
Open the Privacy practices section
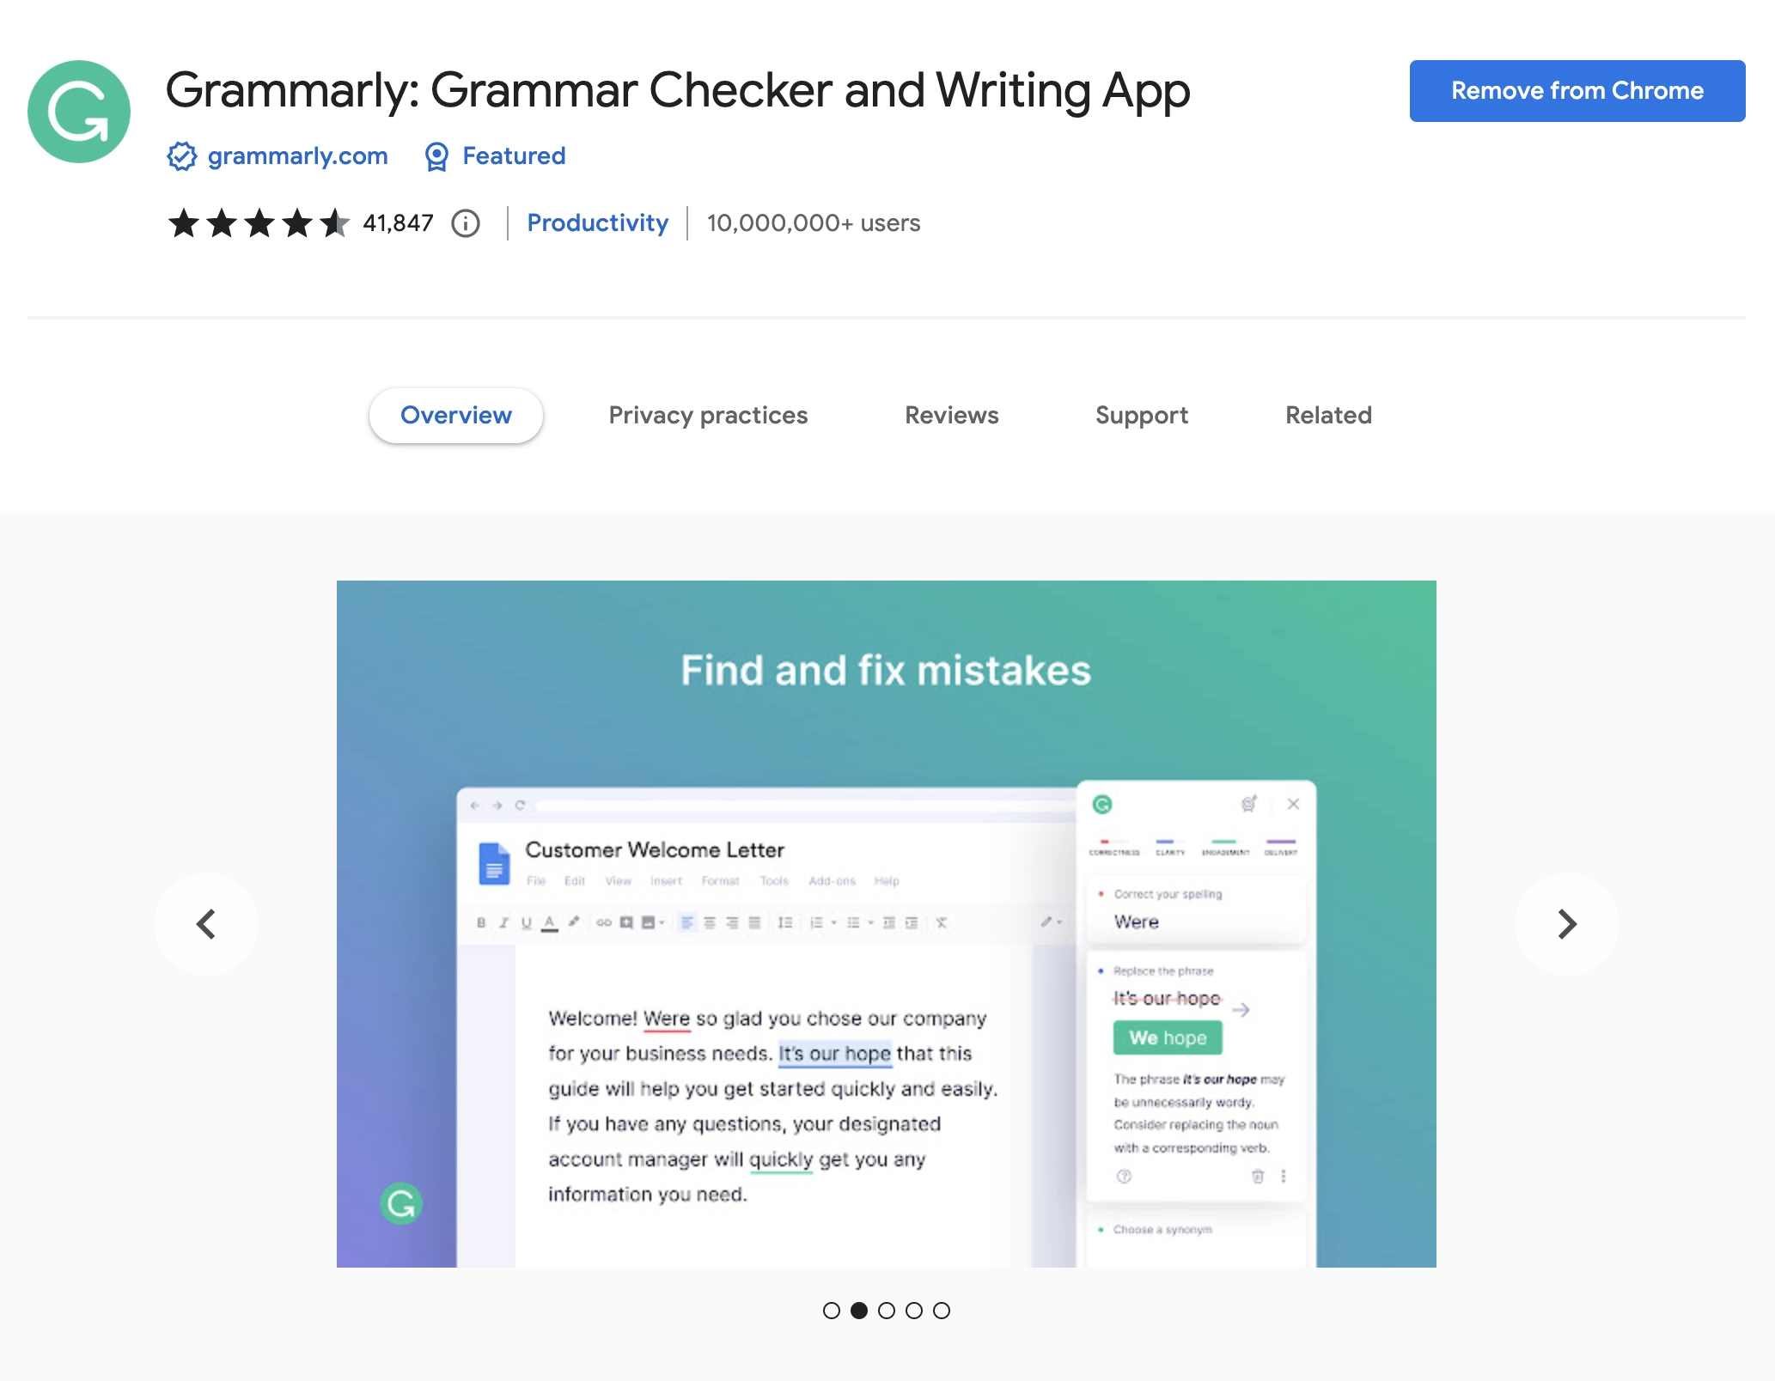point(706,415)
